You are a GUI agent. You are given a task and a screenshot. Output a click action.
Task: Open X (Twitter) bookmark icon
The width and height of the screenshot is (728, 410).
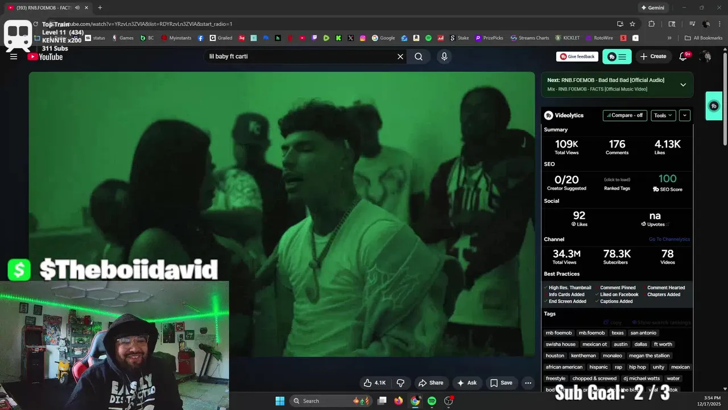350,38
